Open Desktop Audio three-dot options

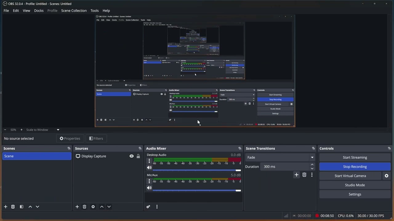(149, 161)
